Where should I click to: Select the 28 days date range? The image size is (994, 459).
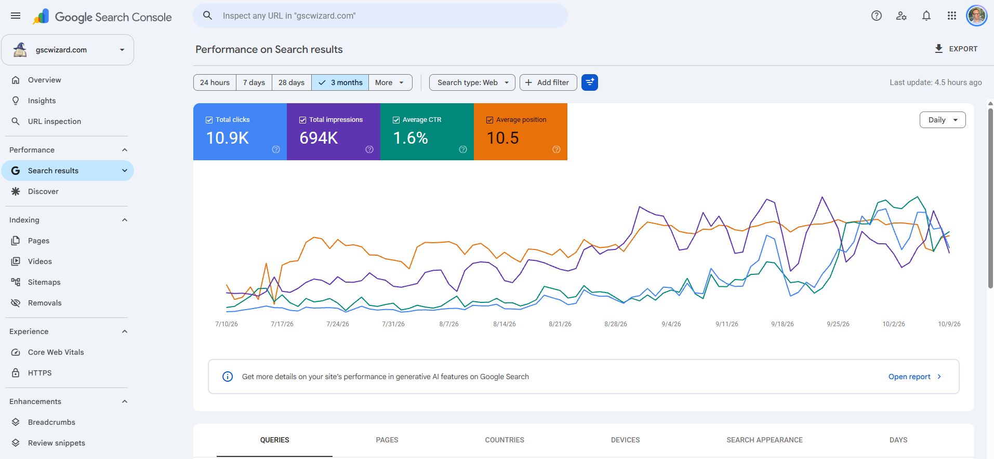tap(291, 82)
